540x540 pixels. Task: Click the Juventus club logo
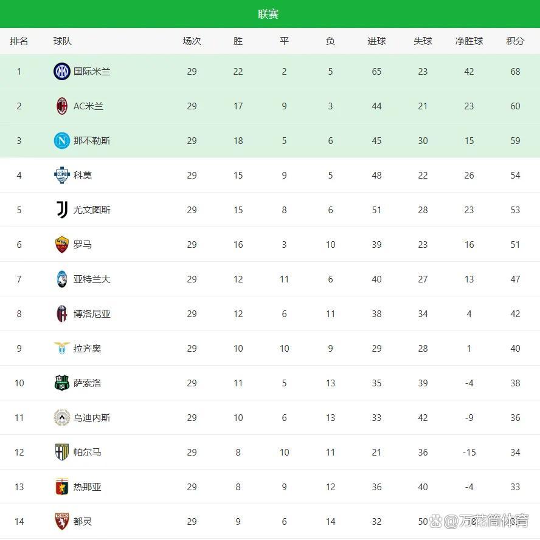coord(62,210)
